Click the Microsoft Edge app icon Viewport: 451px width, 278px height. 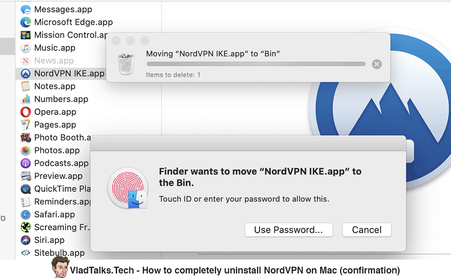tap(26, 22)
